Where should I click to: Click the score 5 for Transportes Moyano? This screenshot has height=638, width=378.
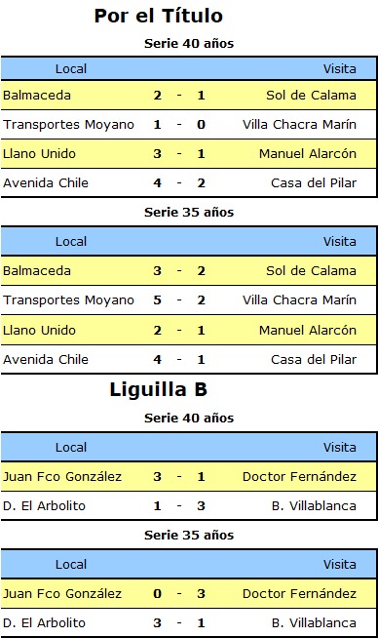(x=158, y=300)
